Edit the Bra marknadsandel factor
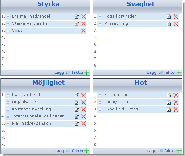Screen dimensions: 185x156 77,17
